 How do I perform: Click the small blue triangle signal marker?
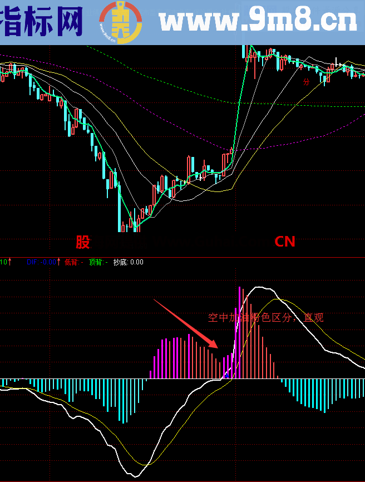click(226, 375)
